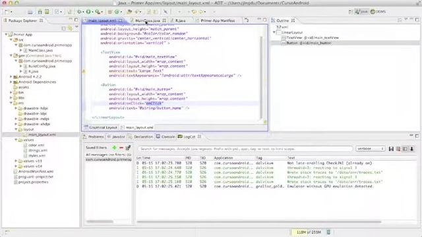Open the Declaration tab
The width and height of the screenshot is (422, 237).
[140, 137]
